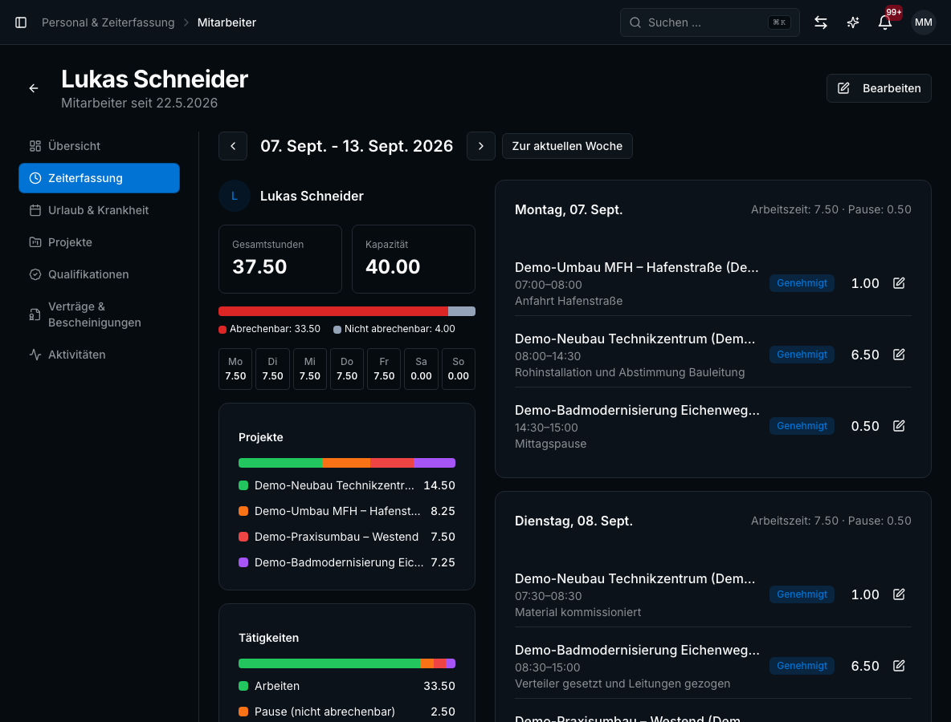The height and width of the screenshot is (722, 951).
Task: Open the Übersicht section
Action: pos(100,146)
